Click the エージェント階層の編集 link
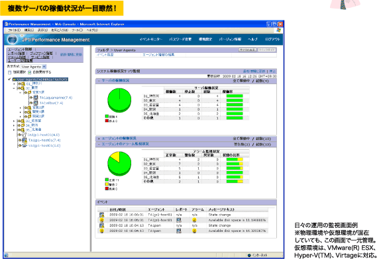This screenshot has width=383, height=259. (x=158, y=55)
